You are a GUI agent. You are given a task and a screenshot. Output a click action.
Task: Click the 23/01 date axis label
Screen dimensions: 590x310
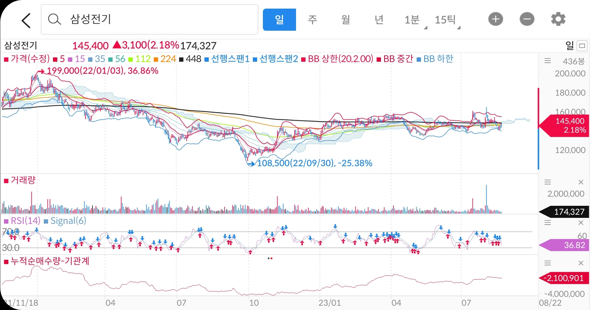tap(330, 303)
